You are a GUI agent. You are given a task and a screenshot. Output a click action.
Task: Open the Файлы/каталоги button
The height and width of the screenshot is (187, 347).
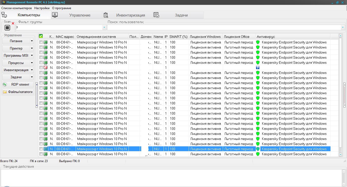click(x=18, y=92)
